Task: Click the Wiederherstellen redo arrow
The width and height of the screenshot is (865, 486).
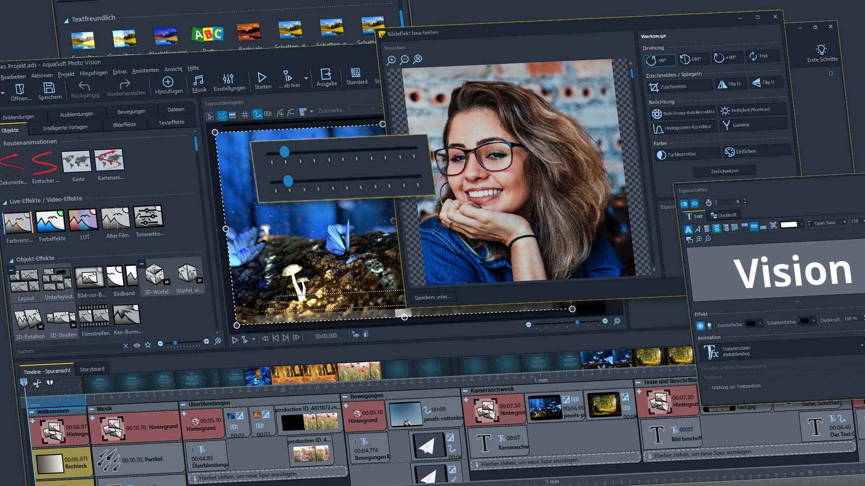Action: point(125,83)
